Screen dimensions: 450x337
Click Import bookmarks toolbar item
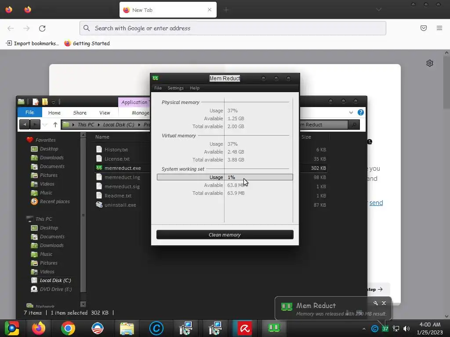33,43
